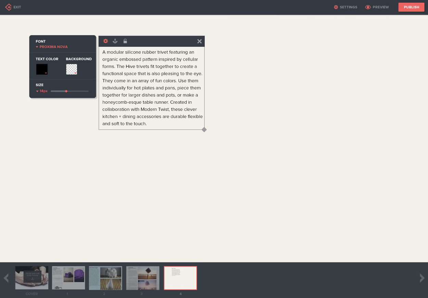
Task: Go to page 3 thumbnail
Action: [x=143, y=278]
